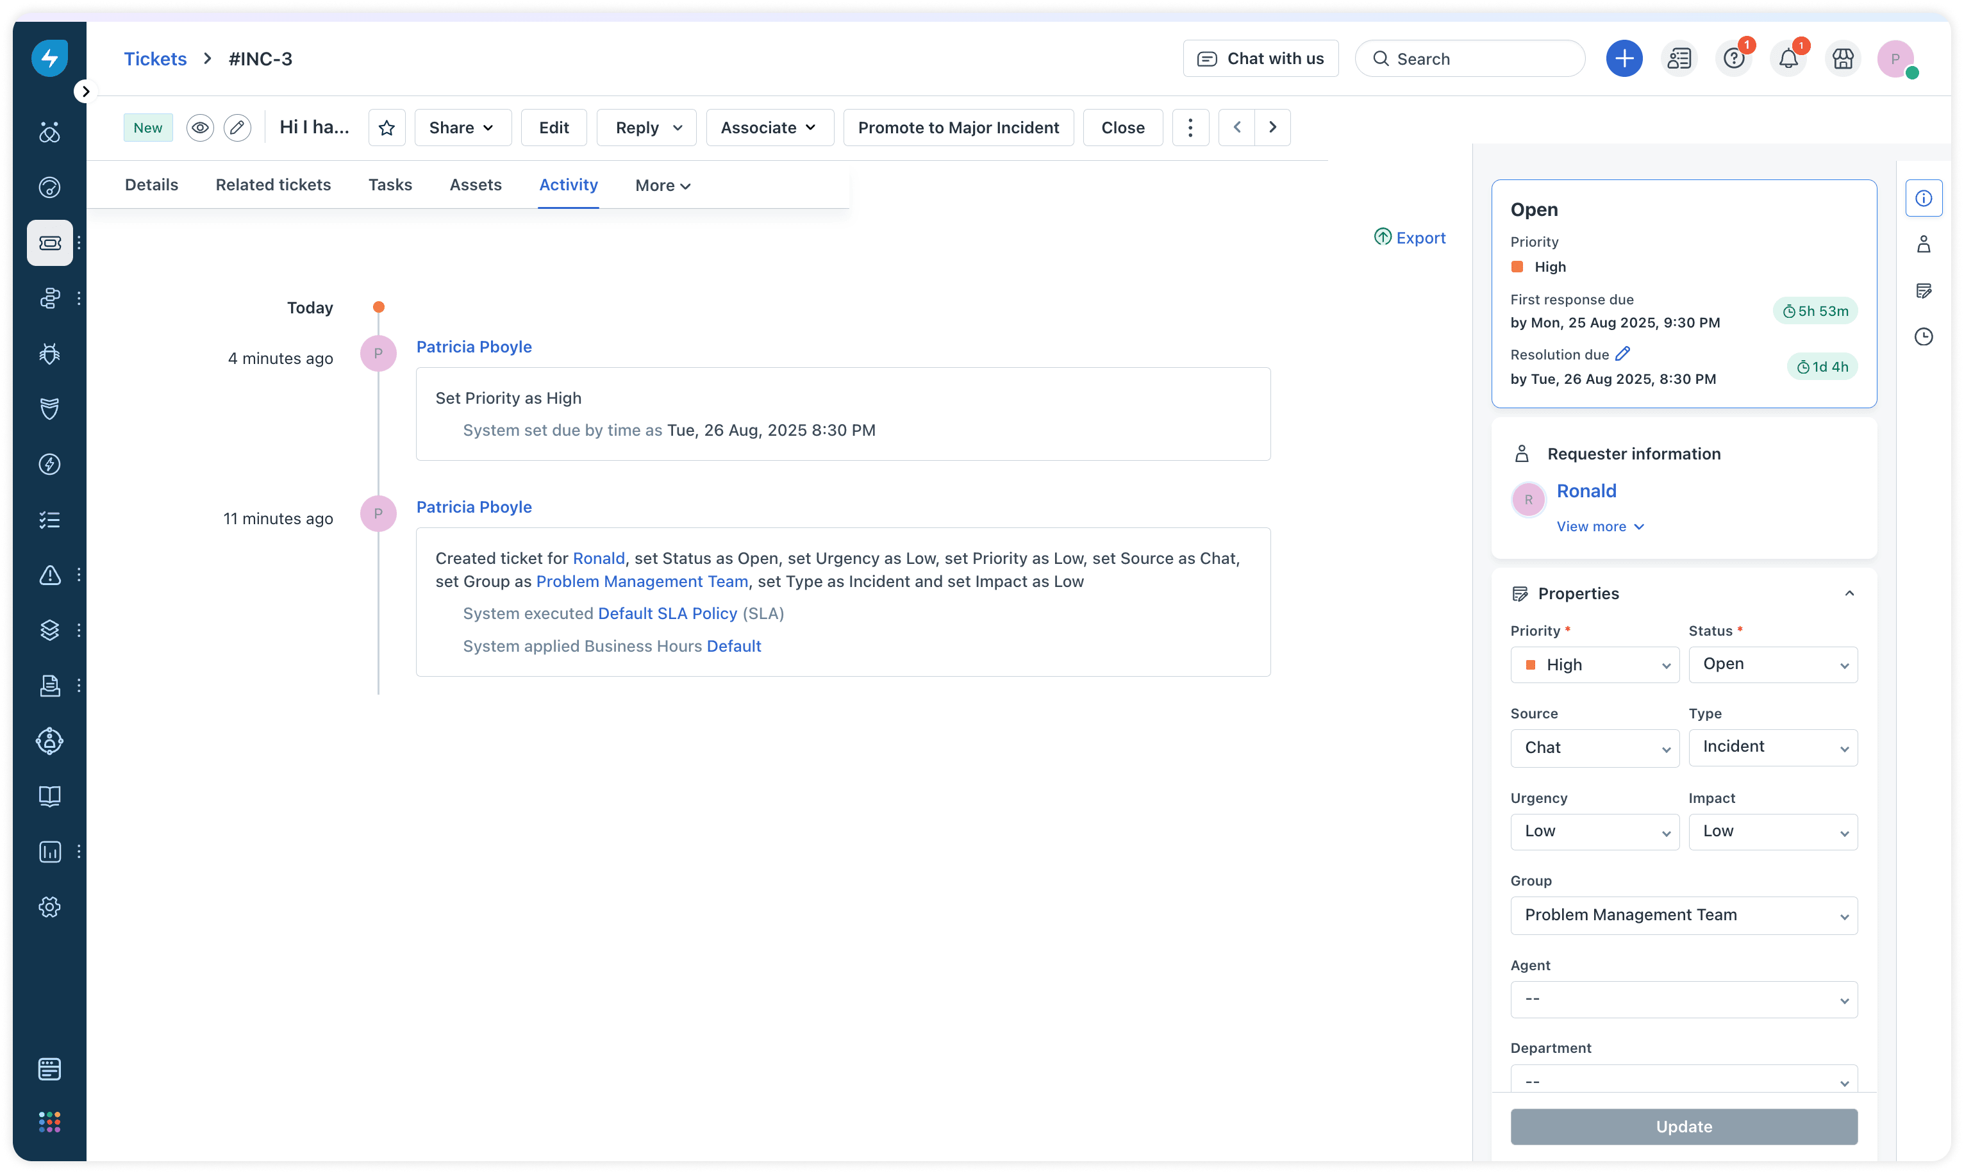Open Admin settings gear in sidebar
Screen dimensions: 1964x1174
pyautogui.click(x=49, y=907)
